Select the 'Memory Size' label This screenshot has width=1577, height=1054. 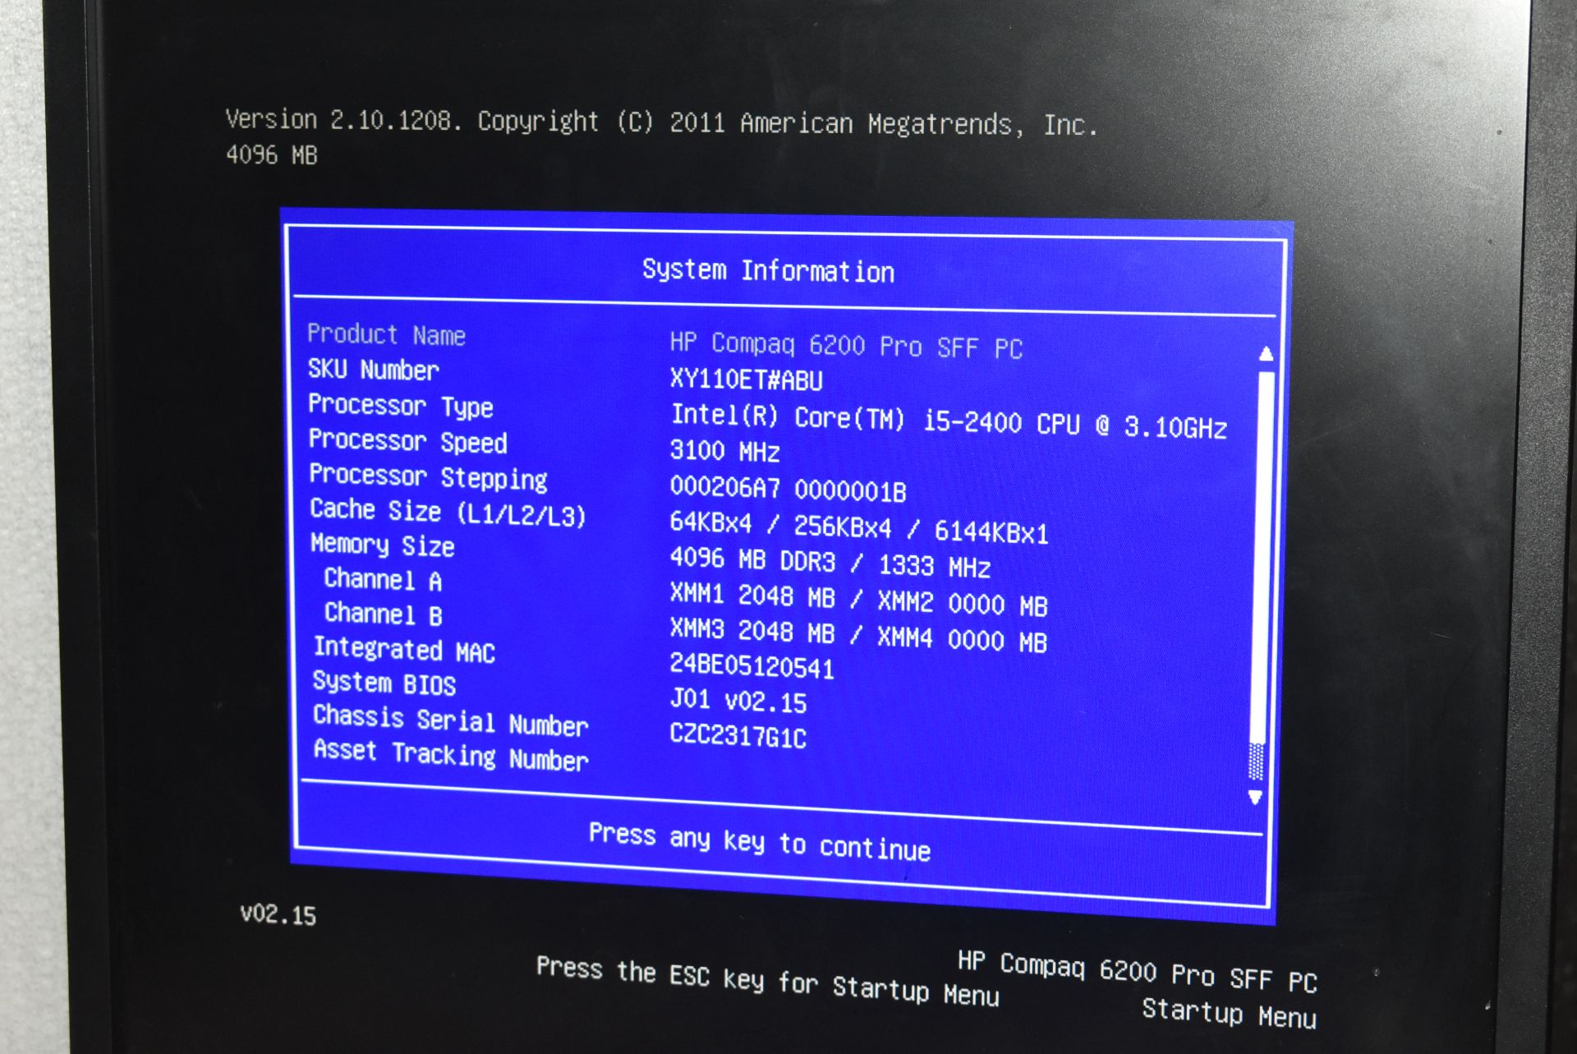(x=382, y=545)
